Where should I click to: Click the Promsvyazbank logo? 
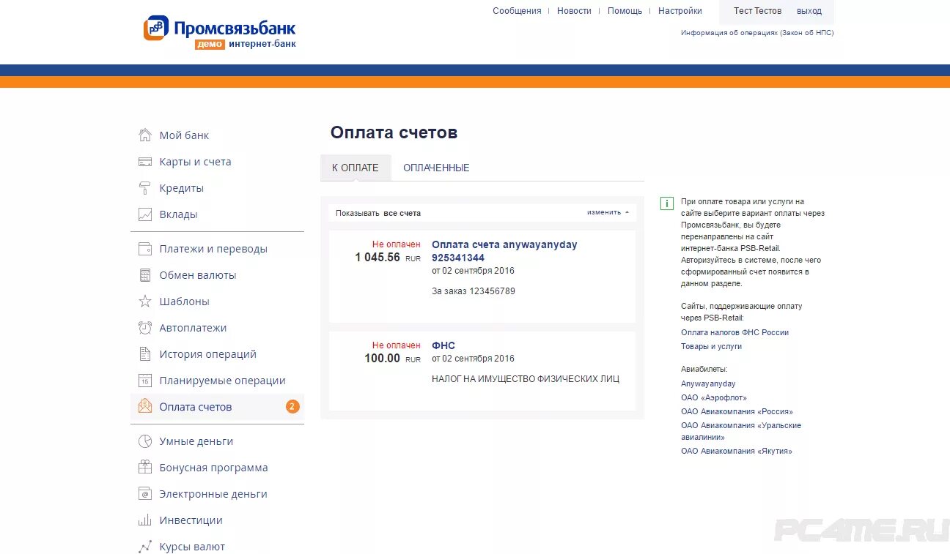(220, 32)
